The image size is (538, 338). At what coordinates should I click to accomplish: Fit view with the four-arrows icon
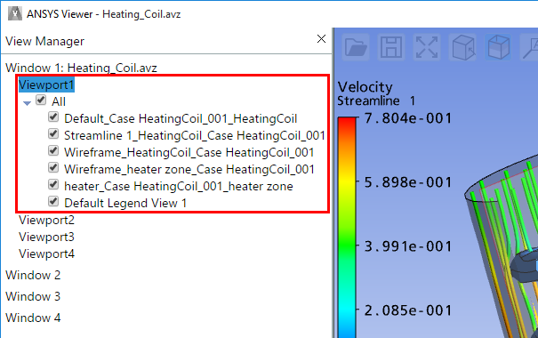[x=427, y=47]
